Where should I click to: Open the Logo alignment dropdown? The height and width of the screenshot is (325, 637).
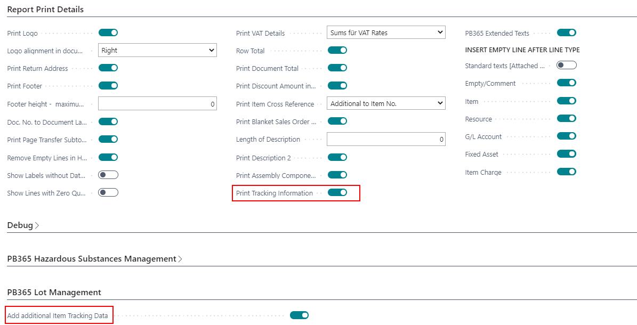(158, 51)
